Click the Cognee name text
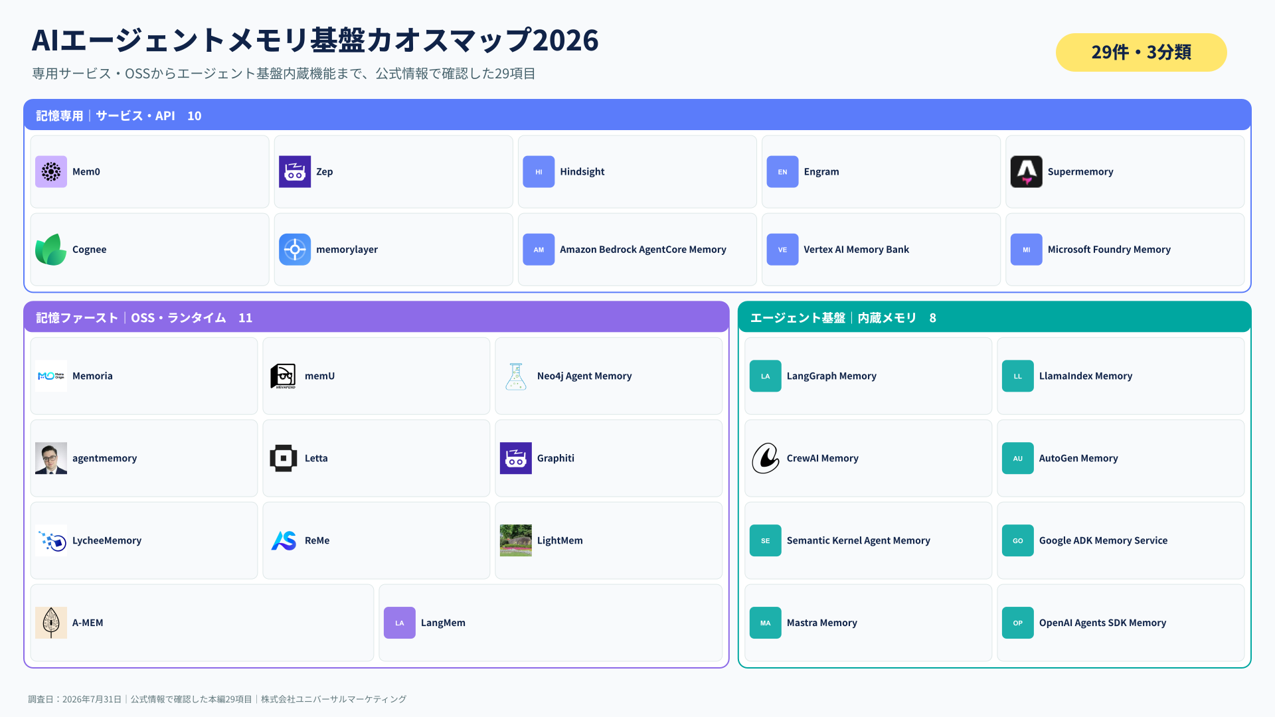Screen dimensions: 1275x717 click(90, 250)
